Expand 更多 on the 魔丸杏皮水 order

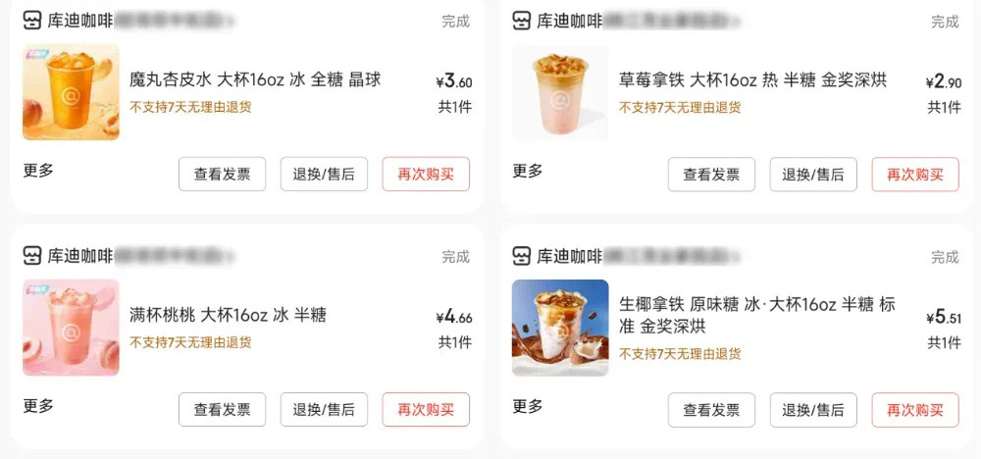[x=38, y=170]
